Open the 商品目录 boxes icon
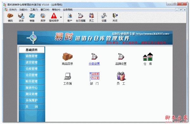 click(x=67, y=56)
